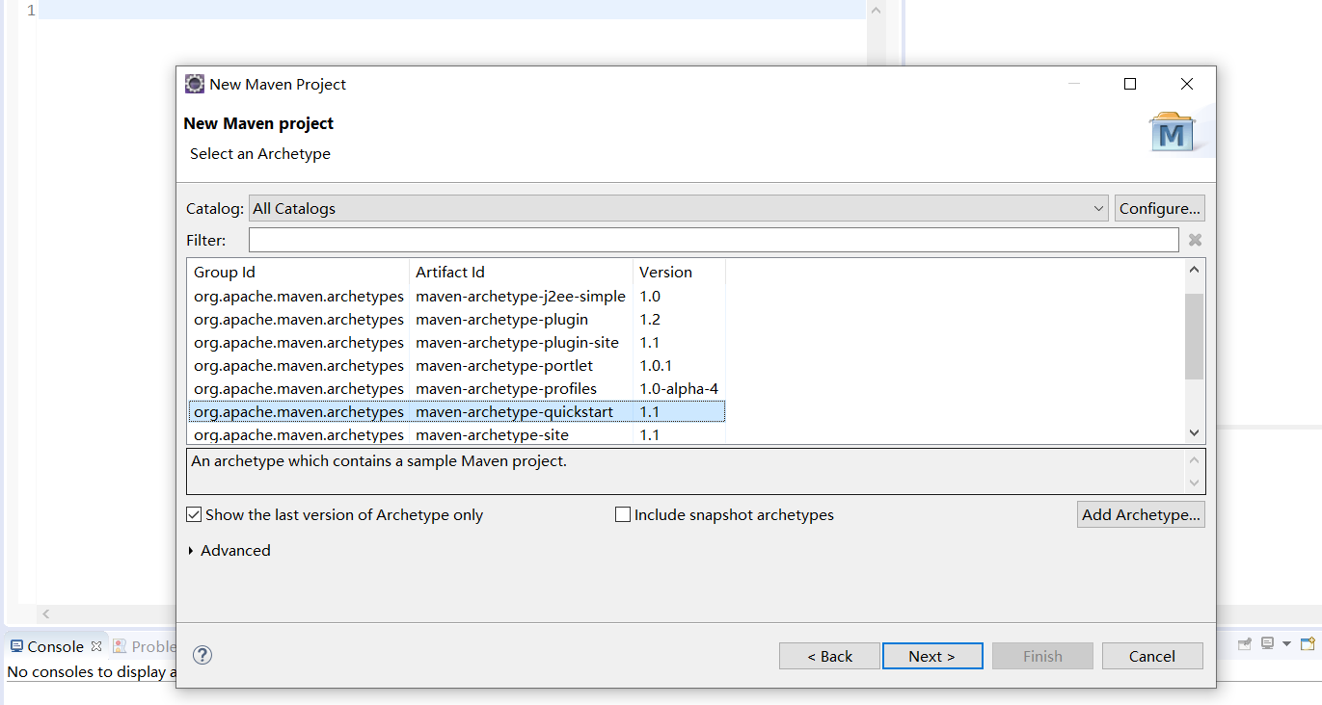Enable Include snapshot archetypes checkbox
This screenshot has height=705, width=1322.
click(x=623, y=515)
